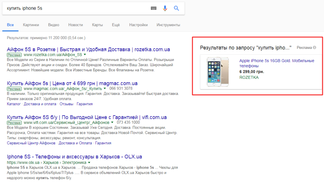Click the 'Результаты по запросу' shopping heading
The height and width of the screenshot is (182, 324).
coord(246,48)
